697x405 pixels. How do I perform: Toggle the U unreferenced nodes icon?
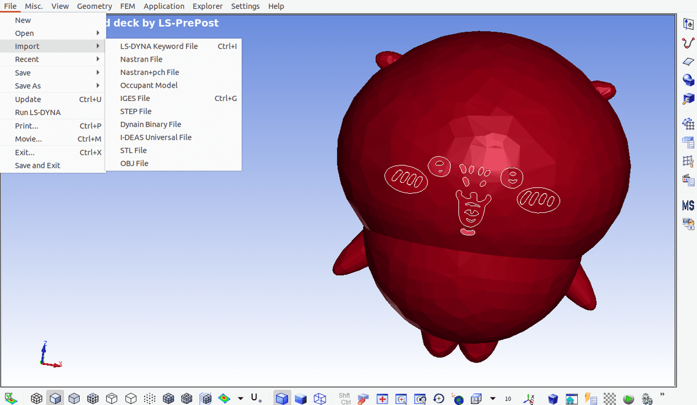256,398
